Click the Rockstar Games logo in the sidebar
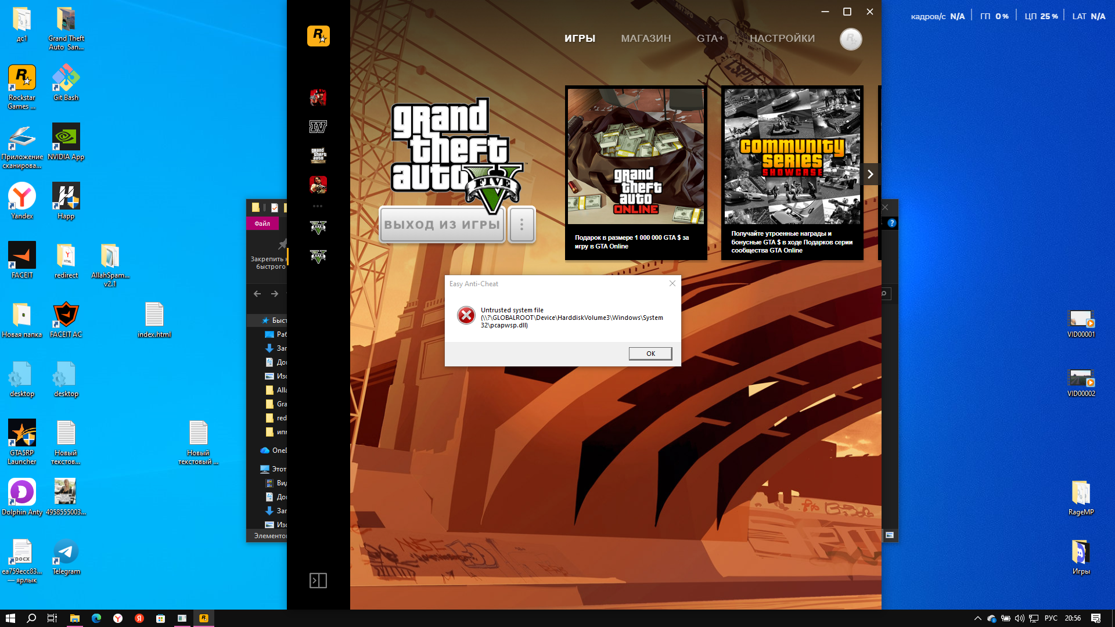Viewport: 1115px width, 627px height. click(x=318, y=36)
